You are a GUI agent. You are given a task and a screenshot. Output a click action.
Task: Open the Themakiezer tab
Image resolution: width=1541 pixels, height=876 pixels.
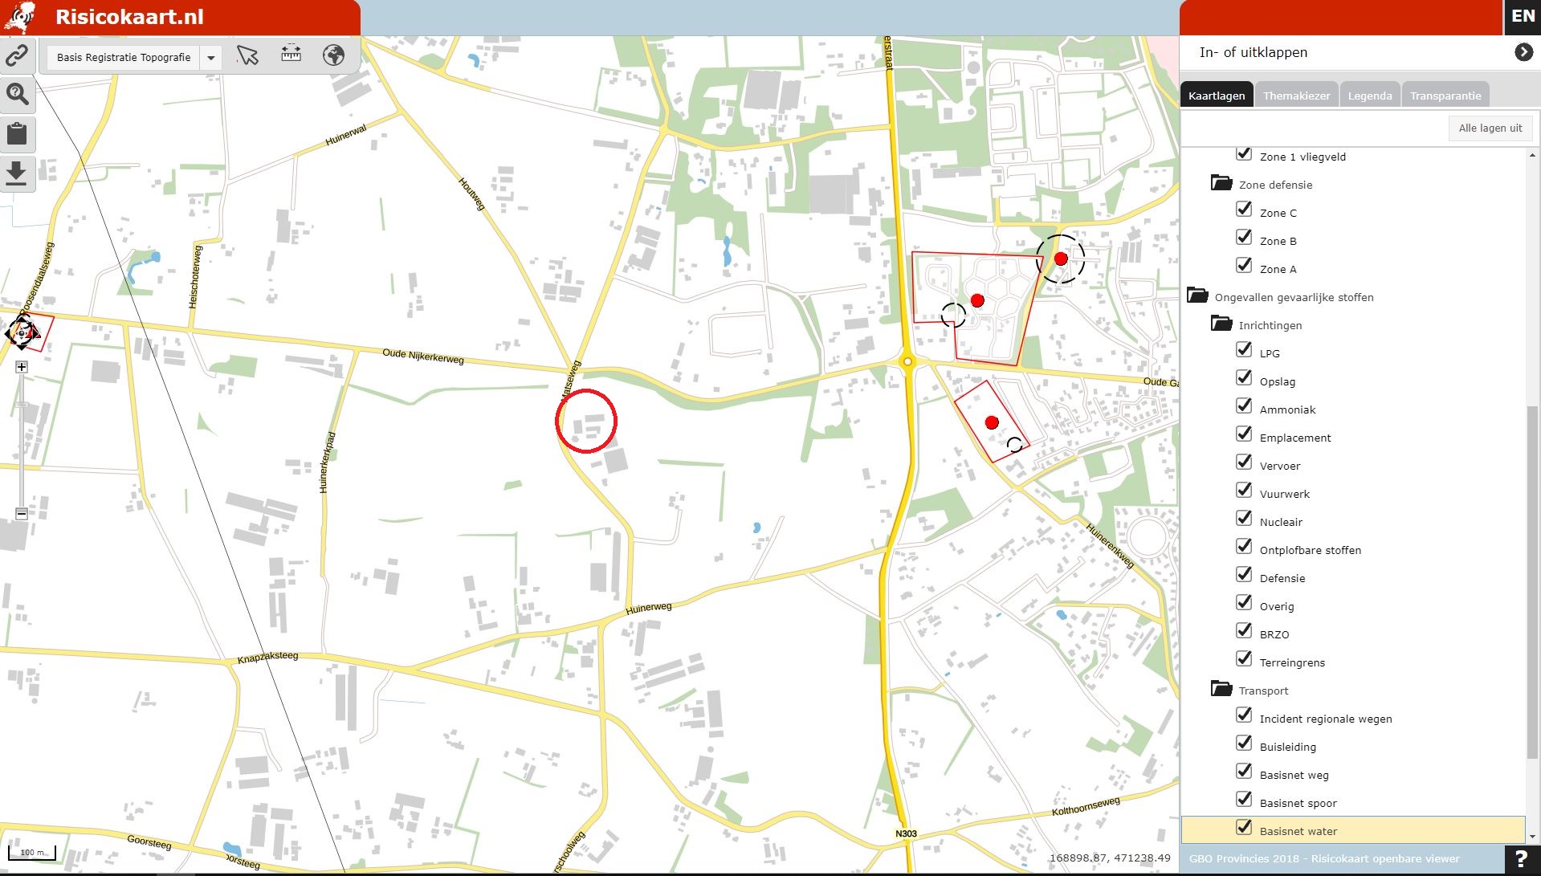coord(1296,96)
